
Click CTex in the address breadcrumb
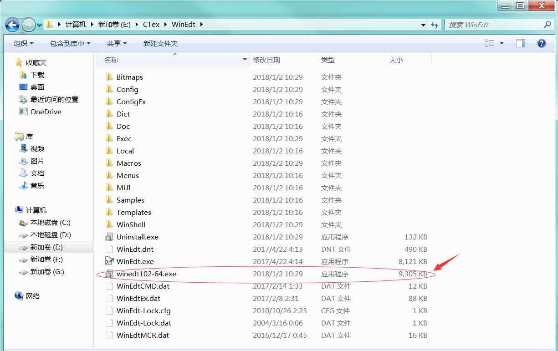[x=151, y=25]
